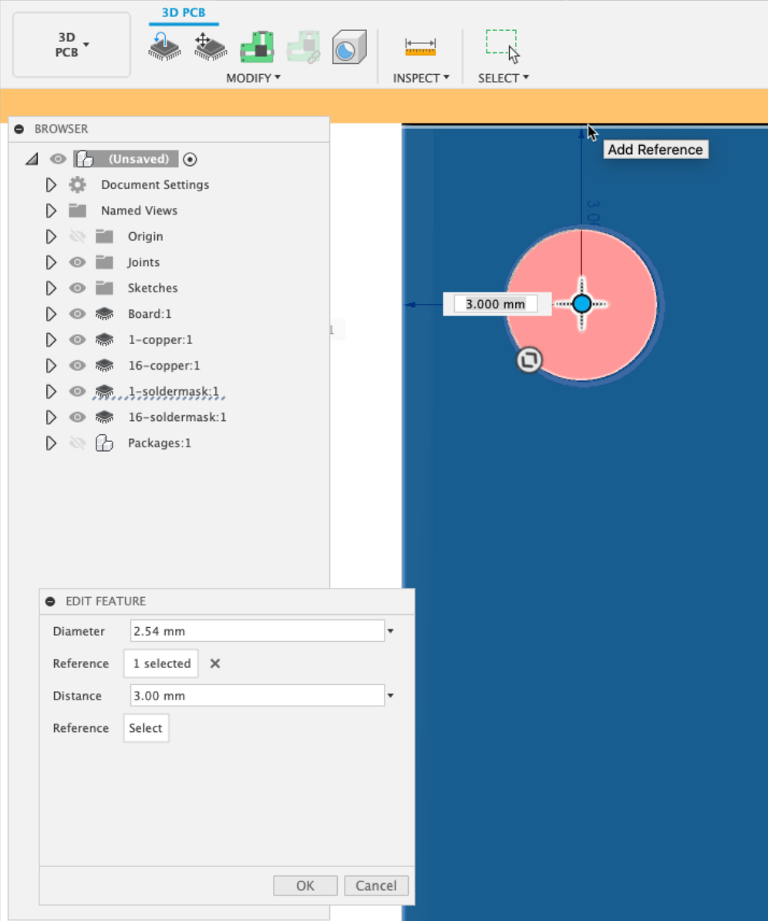This screenshot has height=921, width=768.
Task: Hide the Joints folder
Action: 78,262
